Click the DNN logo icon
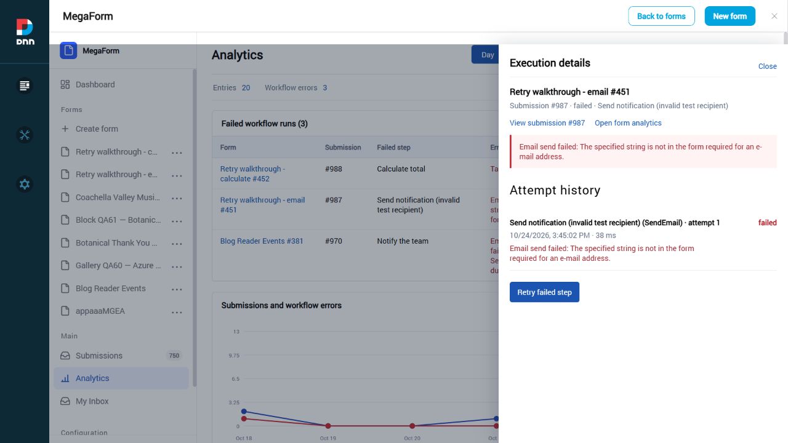This screenshot has height=443, width=788. [25, 31]
